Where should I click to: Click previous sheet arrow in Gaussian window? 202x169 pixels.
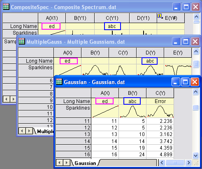coord(59,163)
